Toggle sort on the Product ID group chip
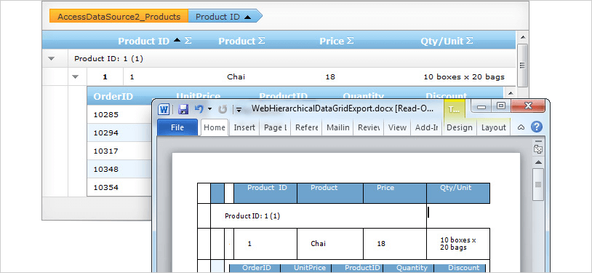Image resolution: width=592 pixels, height=273 pixels. [225, 17]
